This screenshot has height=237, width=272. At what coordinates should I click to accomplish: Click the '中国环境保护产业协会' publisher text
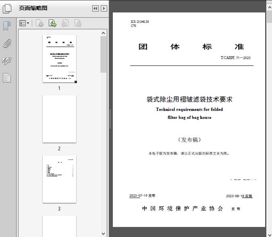coord(183,208)
